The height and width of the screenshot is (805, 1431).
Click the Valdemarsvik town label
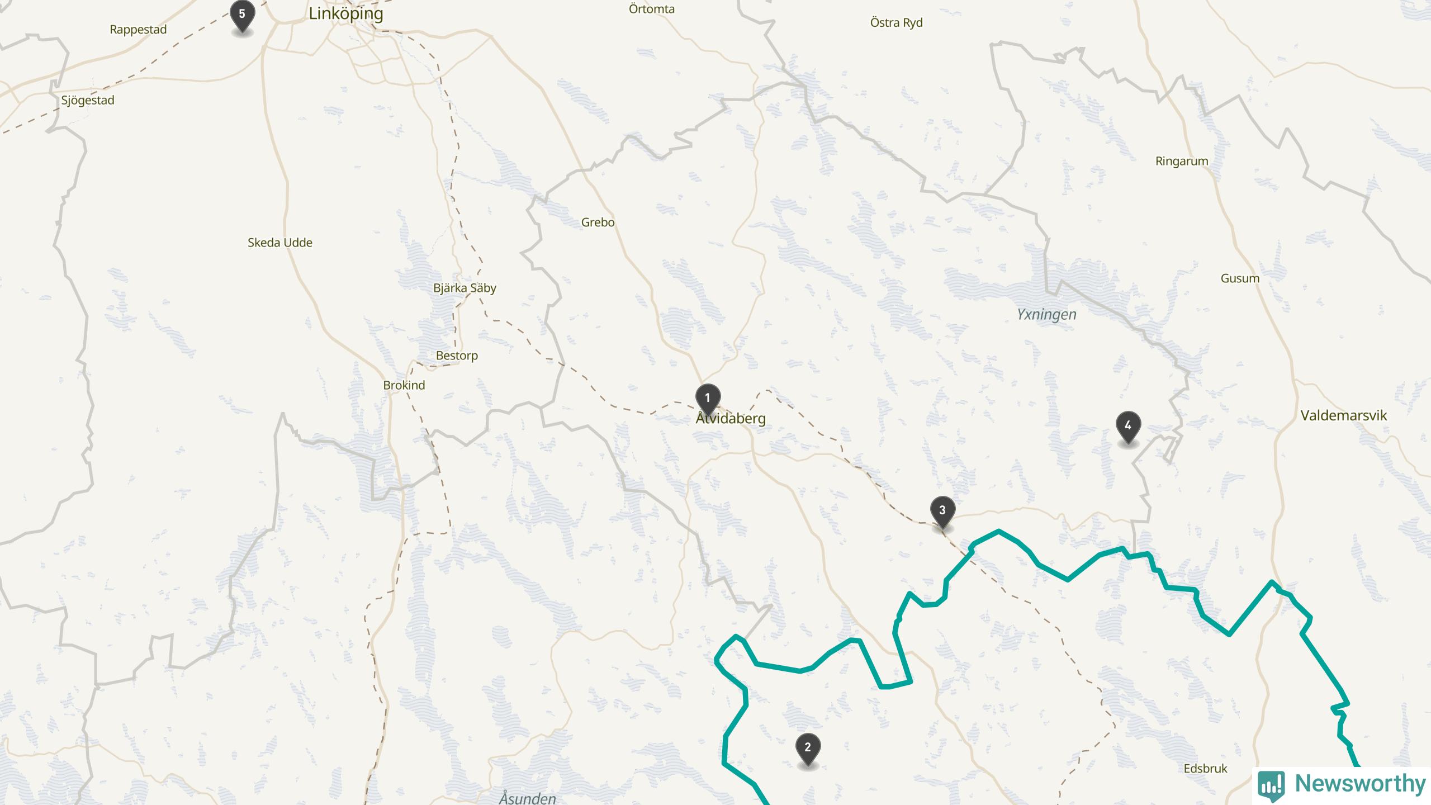1344,415
